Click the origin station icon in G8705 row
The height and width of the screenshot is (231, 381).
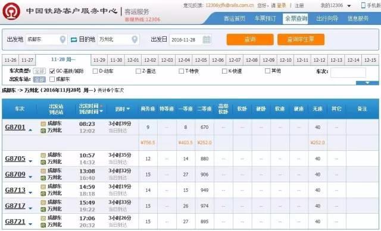pyautogui.click(x=43, y=156)
